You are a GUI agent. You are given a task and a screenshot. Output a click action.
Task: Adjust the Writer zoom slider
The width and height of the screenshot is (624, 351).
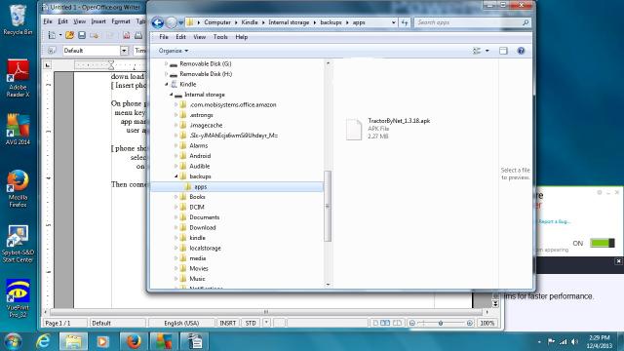(x=441, y=323)
